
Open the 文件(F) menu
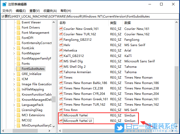click(x=7, y=11)
